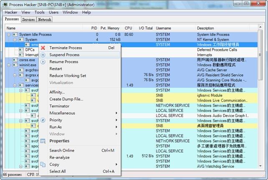The height and width of the screenshot is (180, 268).
Task: Click the Priority icon in context menu
Action: pyautogui.click(x=43, y=120)
